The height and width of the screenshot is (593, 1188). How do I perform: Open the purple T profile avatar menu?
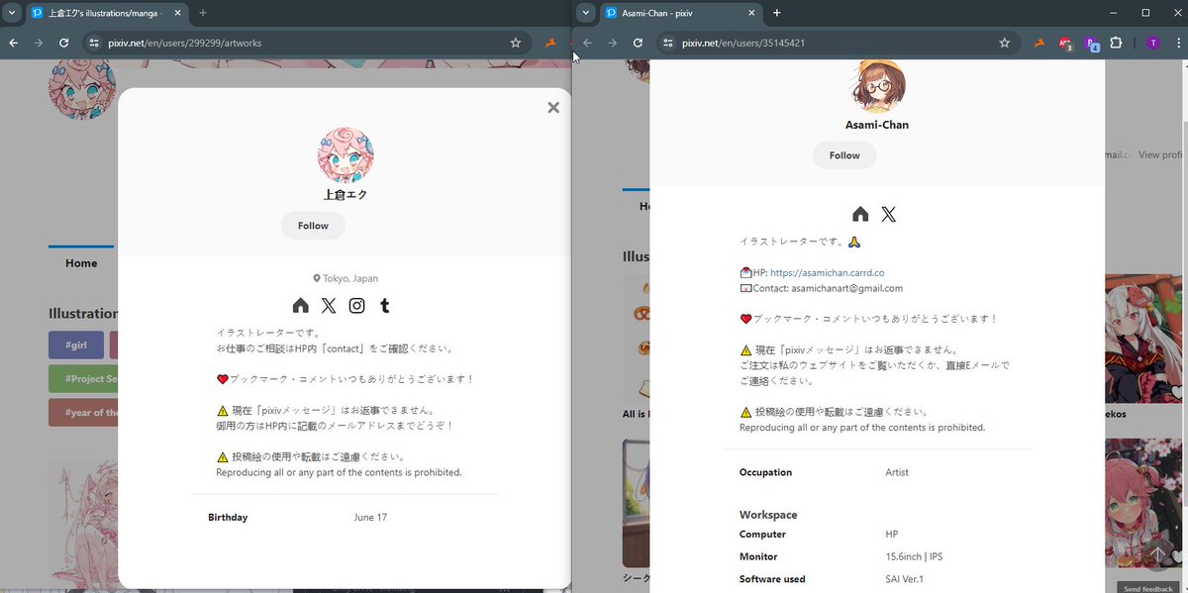coord(1151,43)
